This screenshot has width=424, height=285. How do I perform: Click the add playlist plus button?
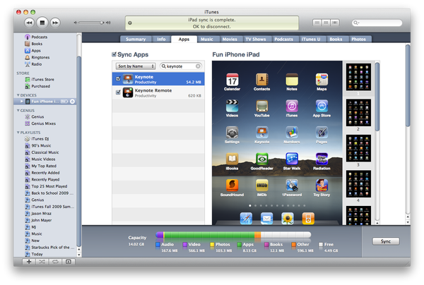pyautogui.click(x=29, y=262)
